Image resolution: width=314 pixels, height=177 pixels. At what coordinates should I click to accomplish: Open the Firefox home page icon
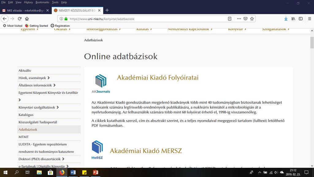(27, 19)
